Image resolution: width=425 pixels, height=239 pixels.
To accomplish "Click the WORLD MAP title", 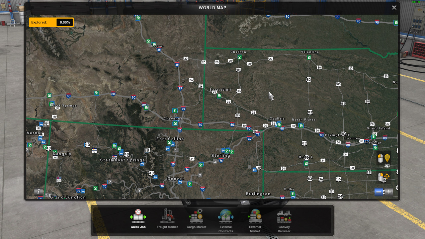I will coord(212,8).
